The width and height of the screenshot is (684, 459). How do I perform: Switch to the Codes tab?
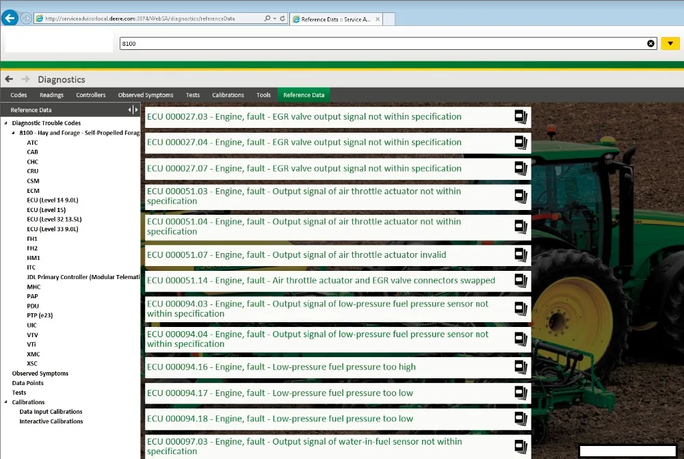18,94
